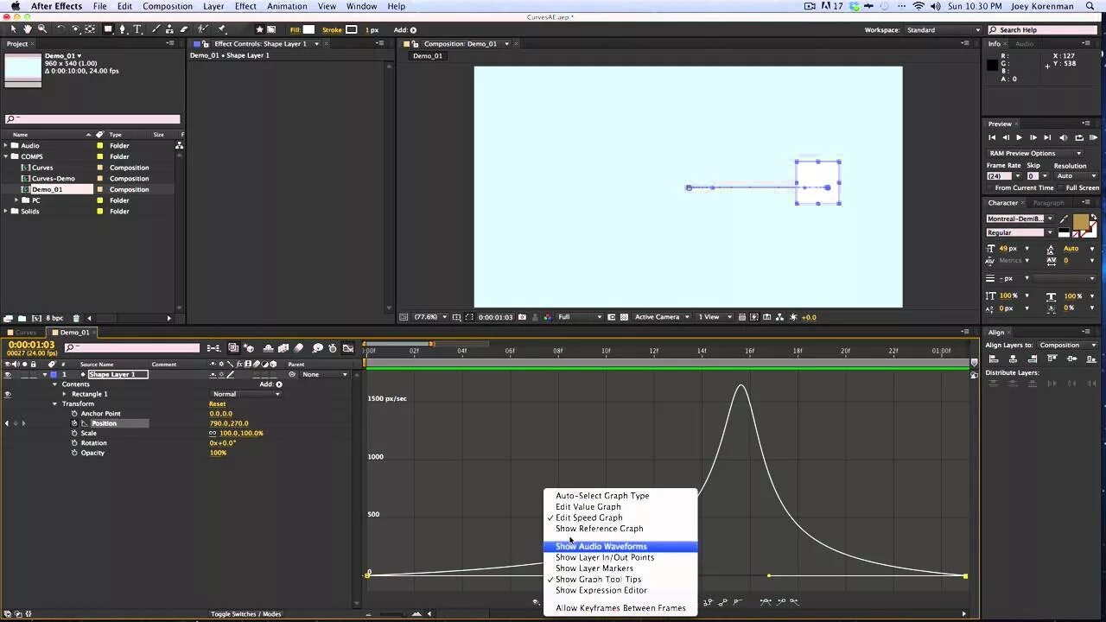This screenshot has height=622, width=1106.
Task: Click the Draft 3D icon in timeline
Action: tap(249, 348)
